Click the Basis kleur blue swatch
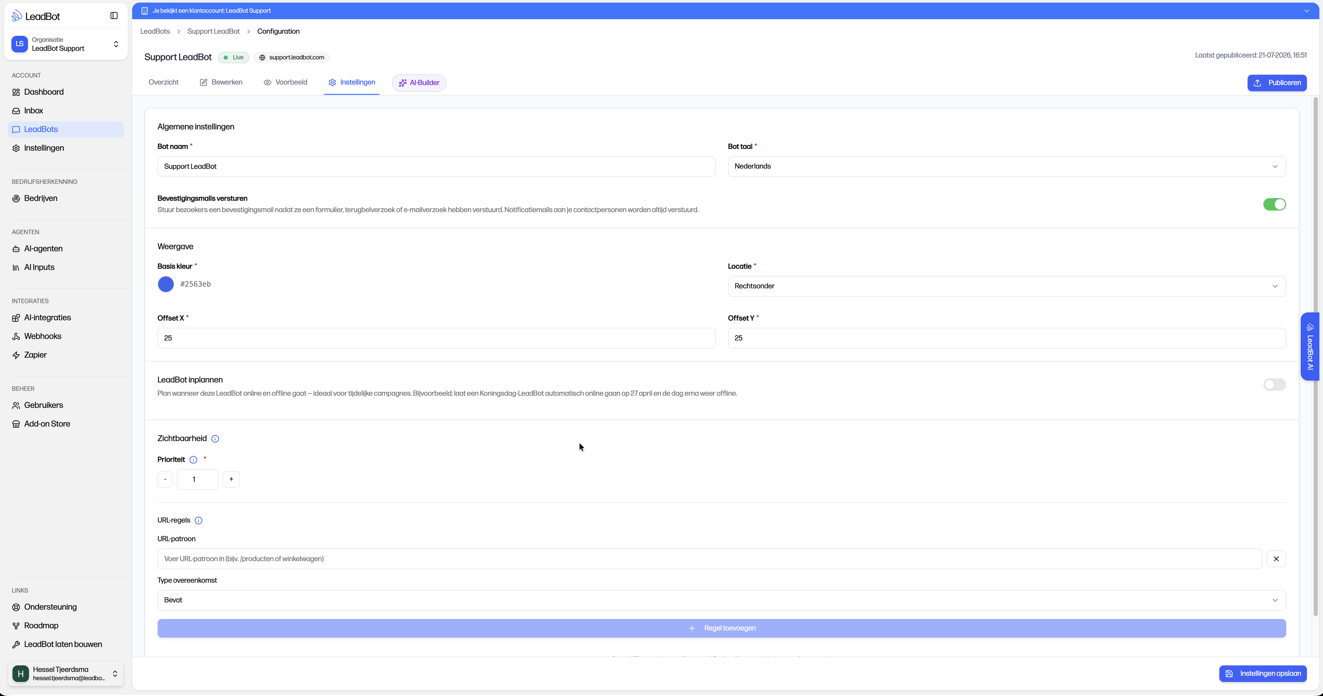The height and width of the screenshot is (696, 1323). (166, 284)
